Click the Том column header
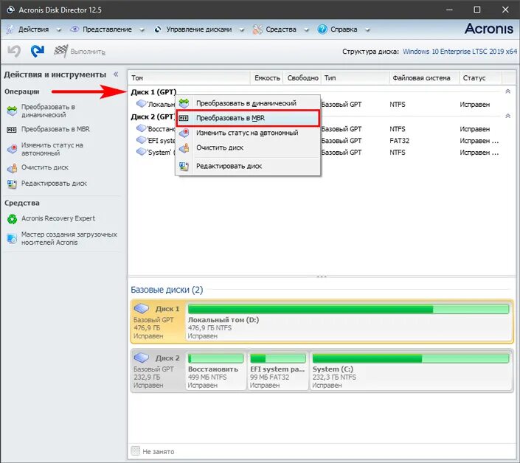The width and height of the screenshot is (520, 463). [190, 78]
